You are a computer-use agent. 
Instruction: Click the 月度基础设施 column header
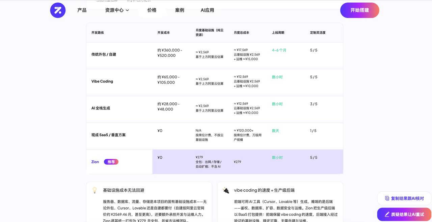click(x=210, y=33)
